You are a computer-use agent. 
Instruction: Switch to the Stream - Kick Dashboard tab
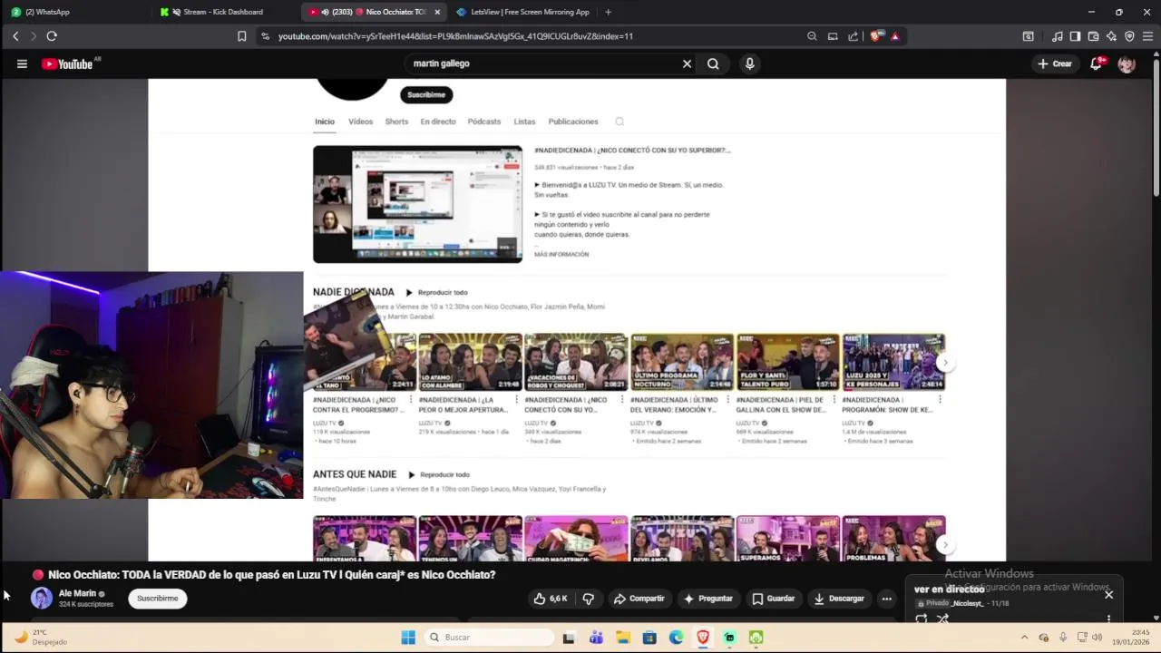tap(223, 12)
